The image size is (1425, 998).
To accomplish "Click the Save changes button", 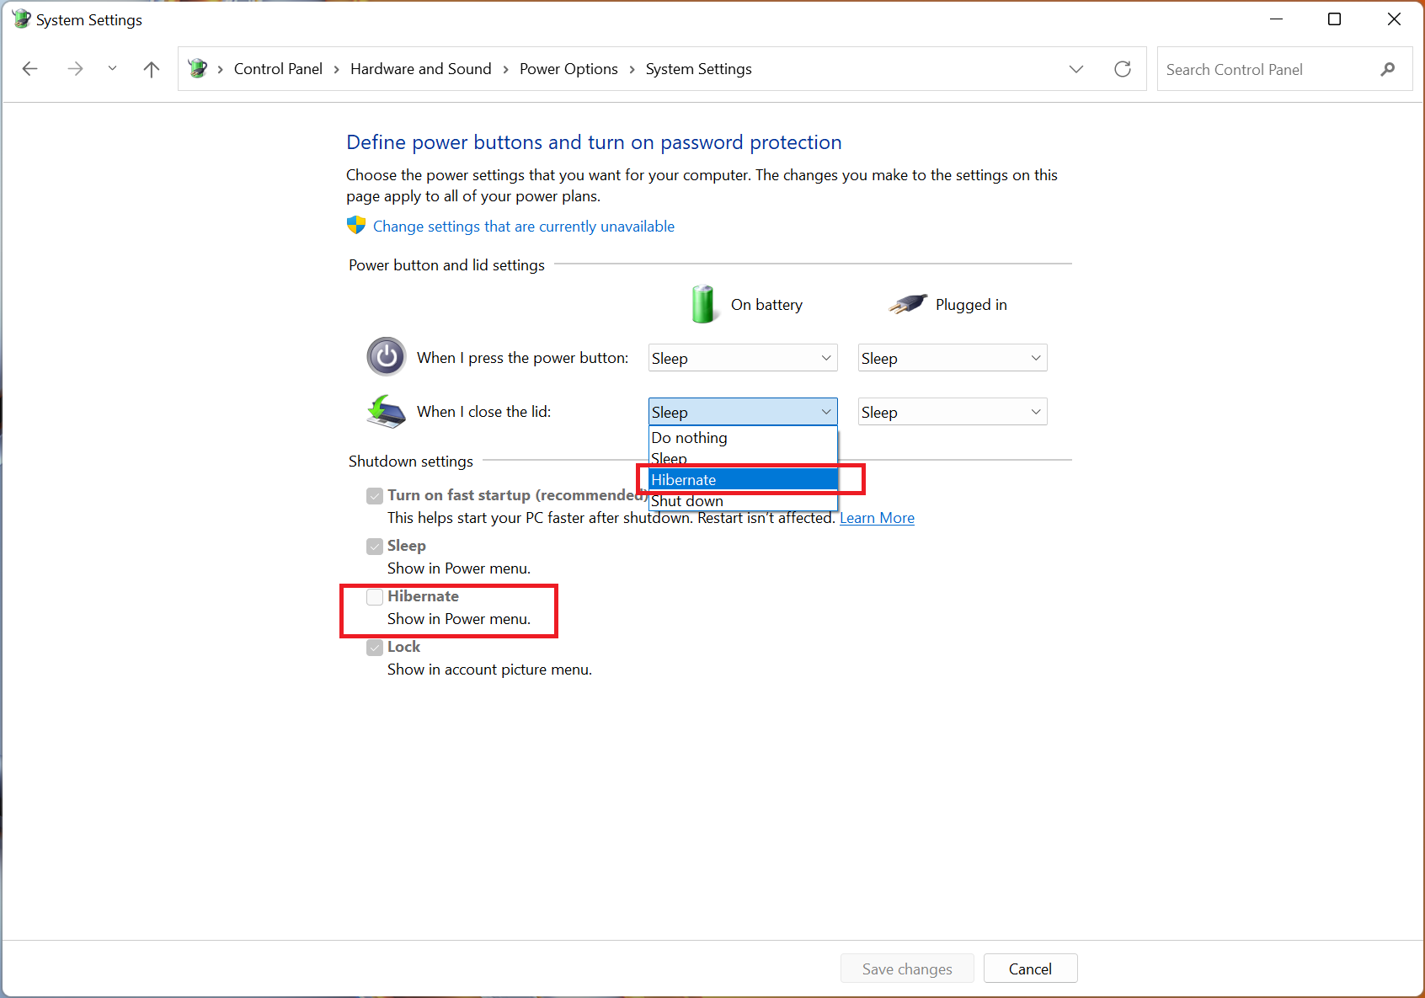I will (907, 969).
